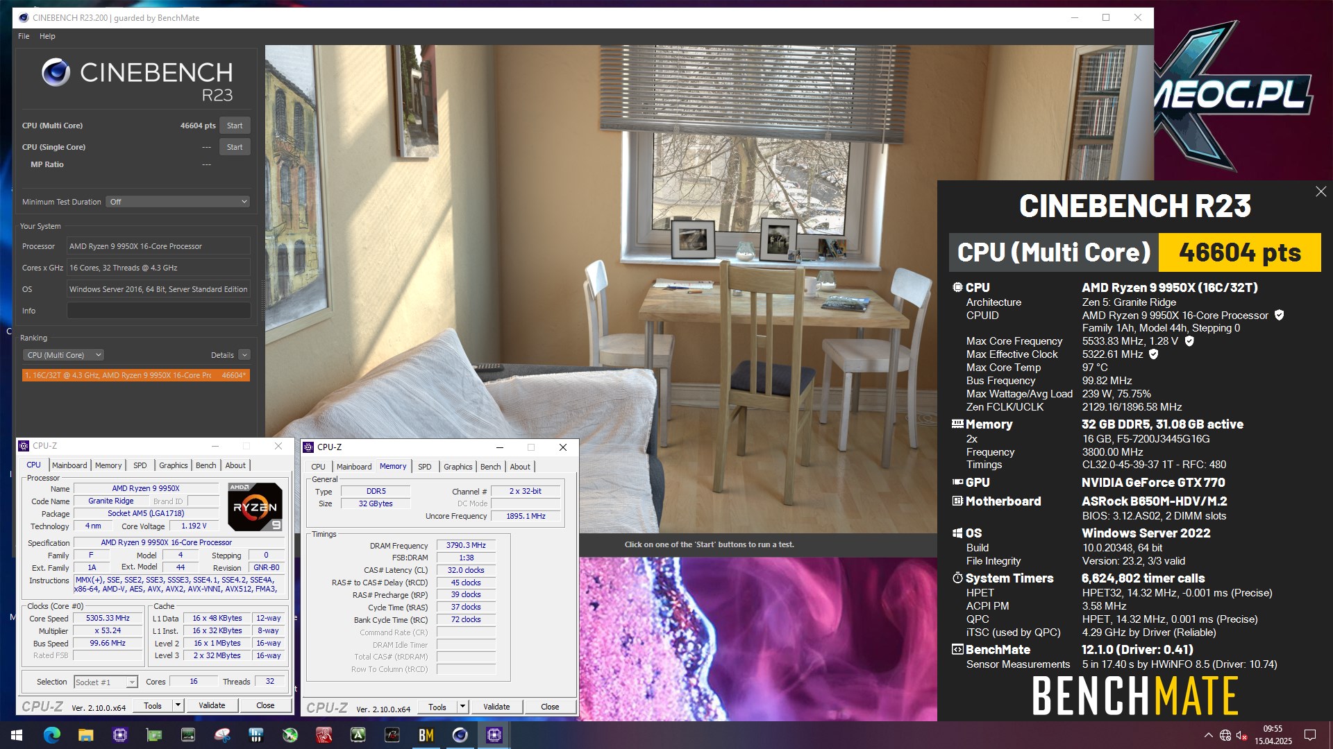
Task: Click the Windows OS icon in BenchMate panel
Action: (x=957, y=533)
